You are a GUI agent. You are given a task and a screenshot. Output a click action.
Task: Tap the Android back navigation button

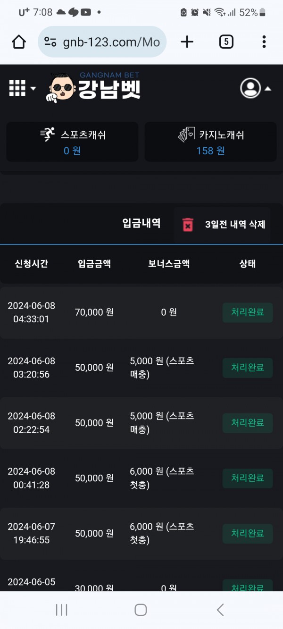tap(220, 610)
